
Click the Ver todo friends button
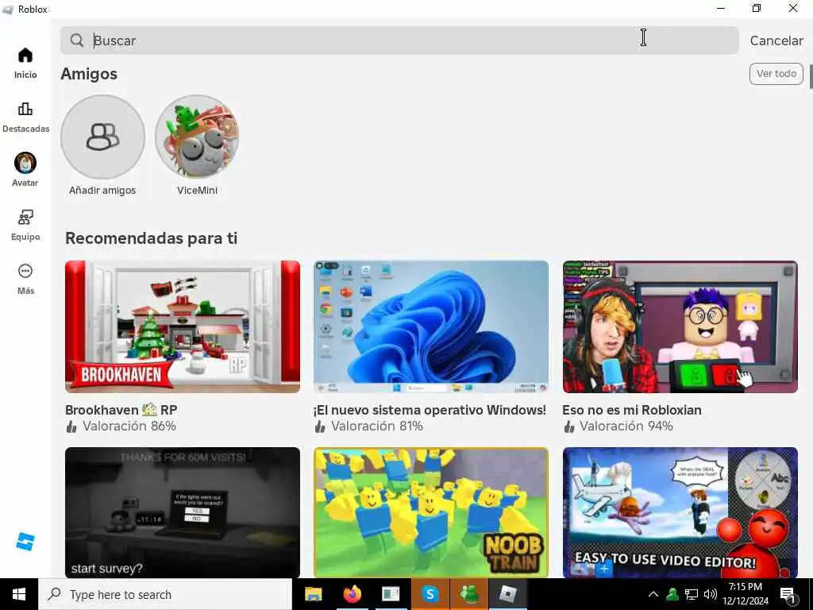pos(776,74)
